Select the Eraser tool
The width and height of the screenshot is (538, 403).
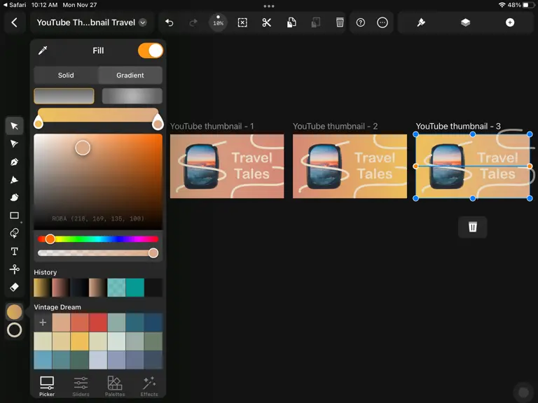point(15,287)
